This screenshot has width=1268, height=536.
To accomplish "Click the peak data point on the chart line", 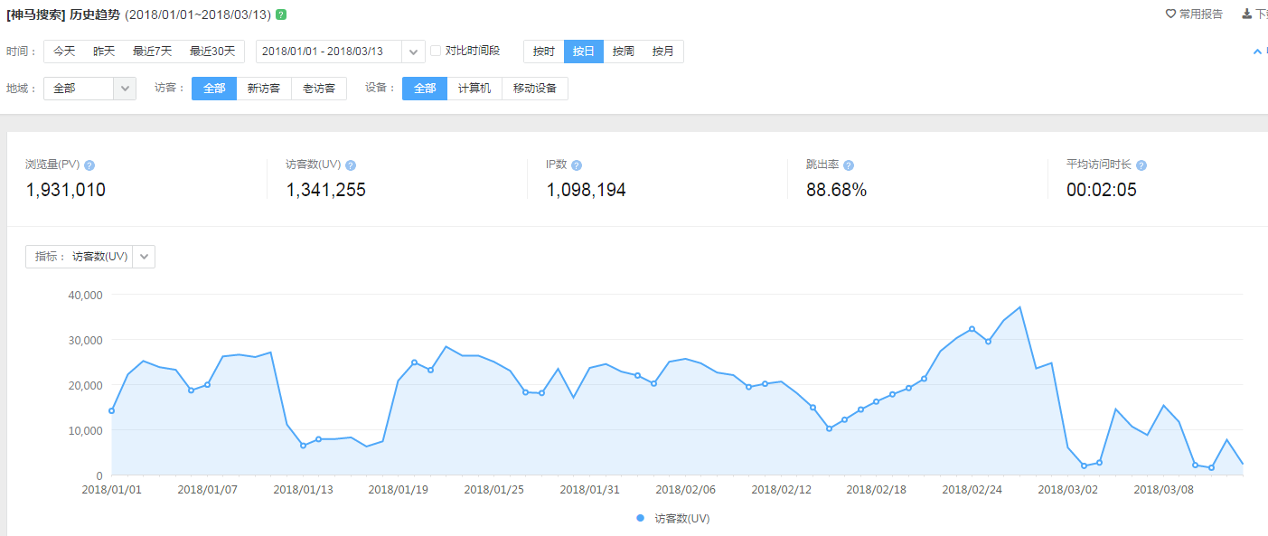I will (x=1019, y=307).
